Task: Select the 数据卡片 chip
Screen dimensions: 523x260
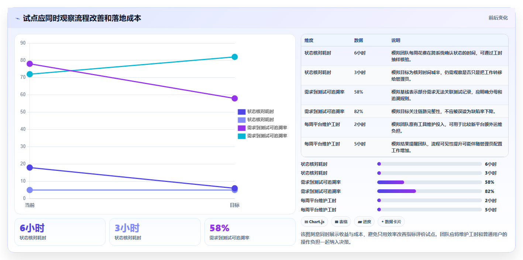Action: 391,222
